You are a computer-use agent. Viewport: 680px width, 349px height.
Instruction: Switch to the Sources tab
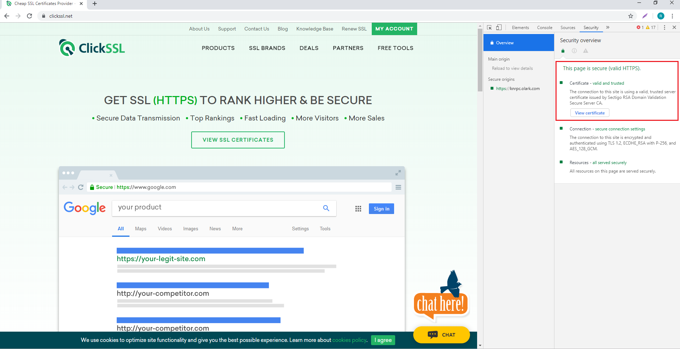(x=568, y=28)
